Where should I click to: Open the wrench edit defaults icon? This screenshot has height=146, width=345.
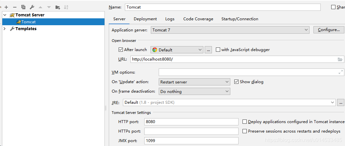click(32, 7)
